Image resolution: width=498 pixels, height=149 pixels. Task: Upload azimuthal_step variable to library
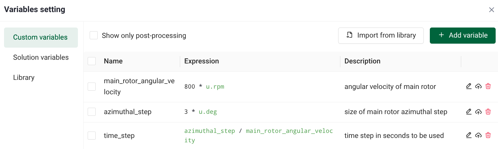pos(479,112)
